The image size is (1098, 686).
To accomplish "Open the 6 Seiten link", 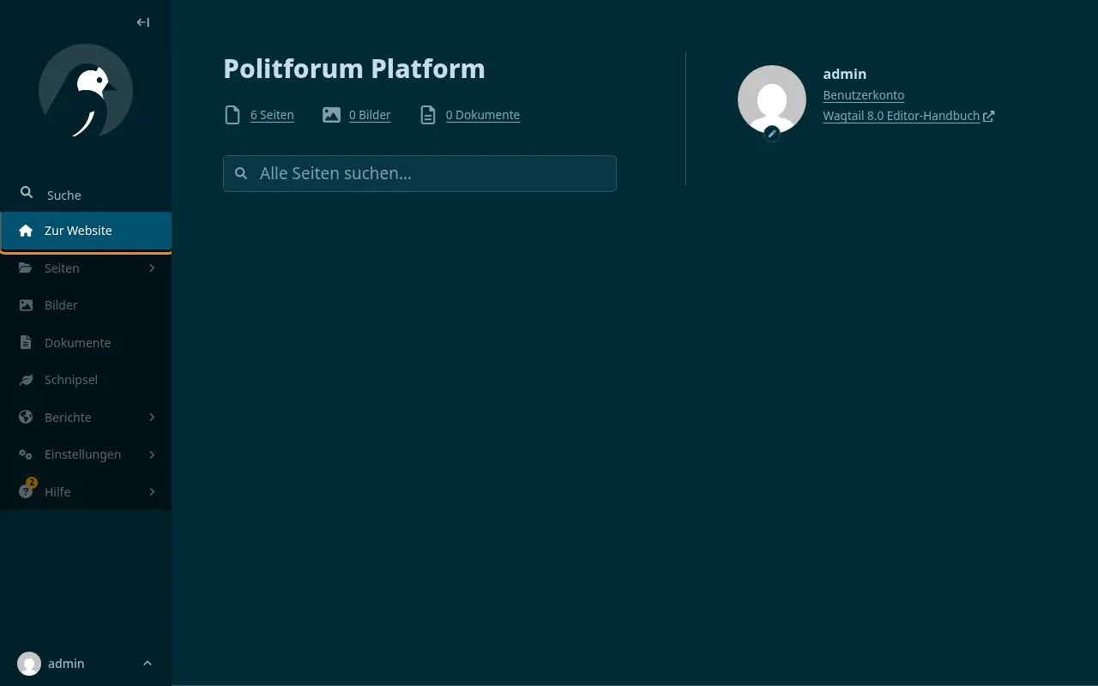I will pos(272,115).
